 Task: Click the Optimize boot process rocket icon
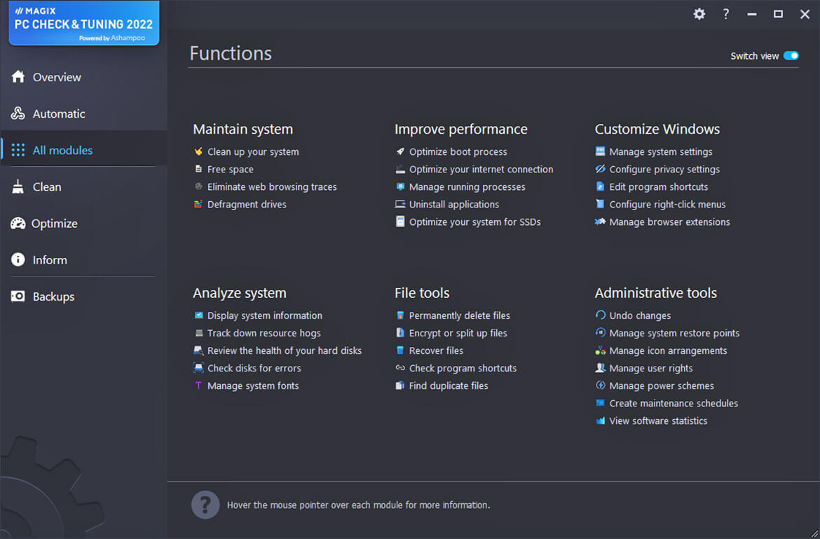400,151
